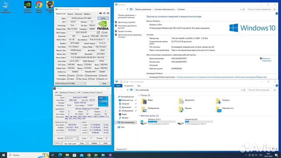Open the GPU selection dropdown in GPU-Z
281x158 pixels.
coord(70,83)
